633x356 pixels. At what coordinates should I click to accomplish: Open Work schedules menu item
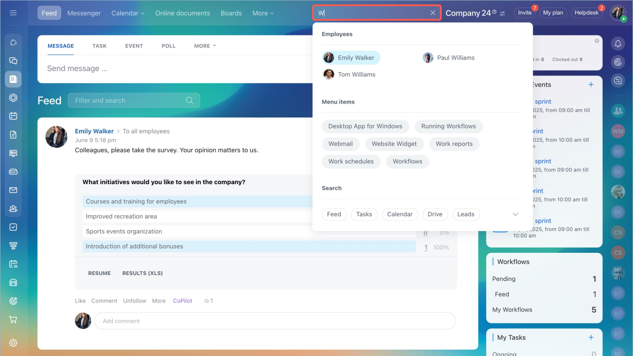(x=351, y=161)
